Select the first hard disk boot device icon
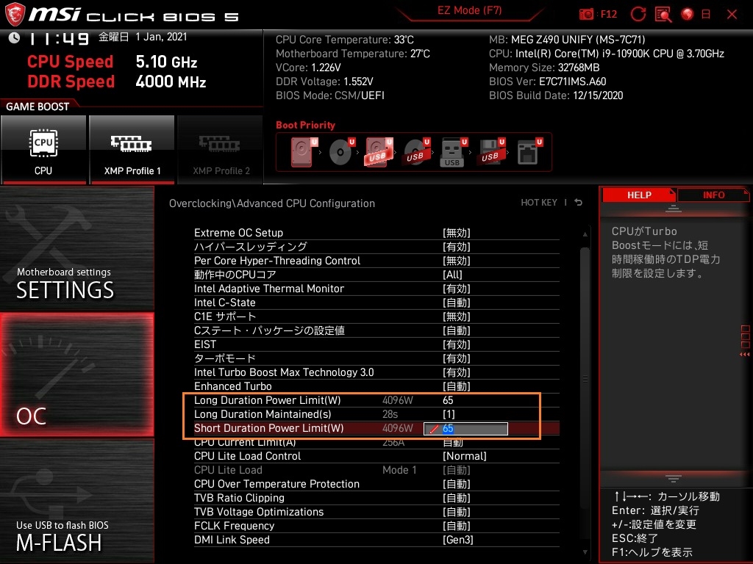The width and height of the screenshot is (753, 564). [x=302, y=152]
